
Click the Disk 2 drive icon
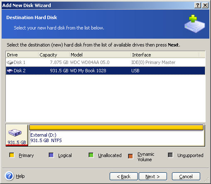tap(10, 71)
